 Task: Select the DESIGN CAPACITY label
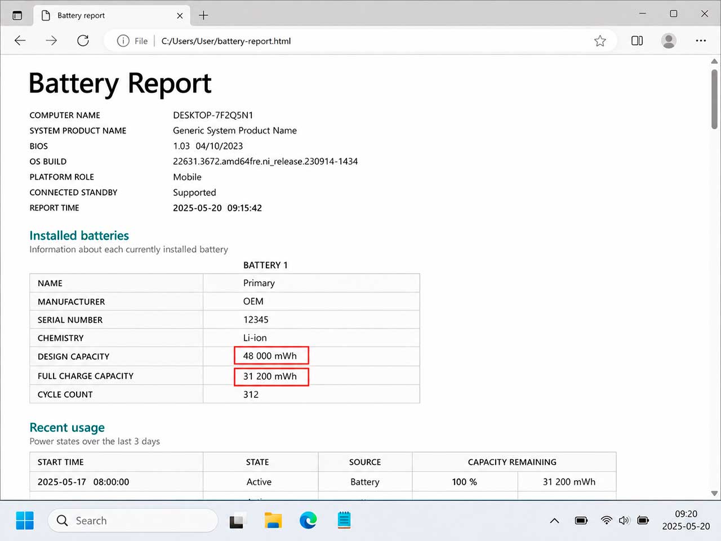(x=73, y=356)
